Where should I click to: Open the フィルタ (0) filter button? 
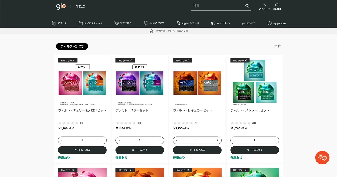pos(72,46)
